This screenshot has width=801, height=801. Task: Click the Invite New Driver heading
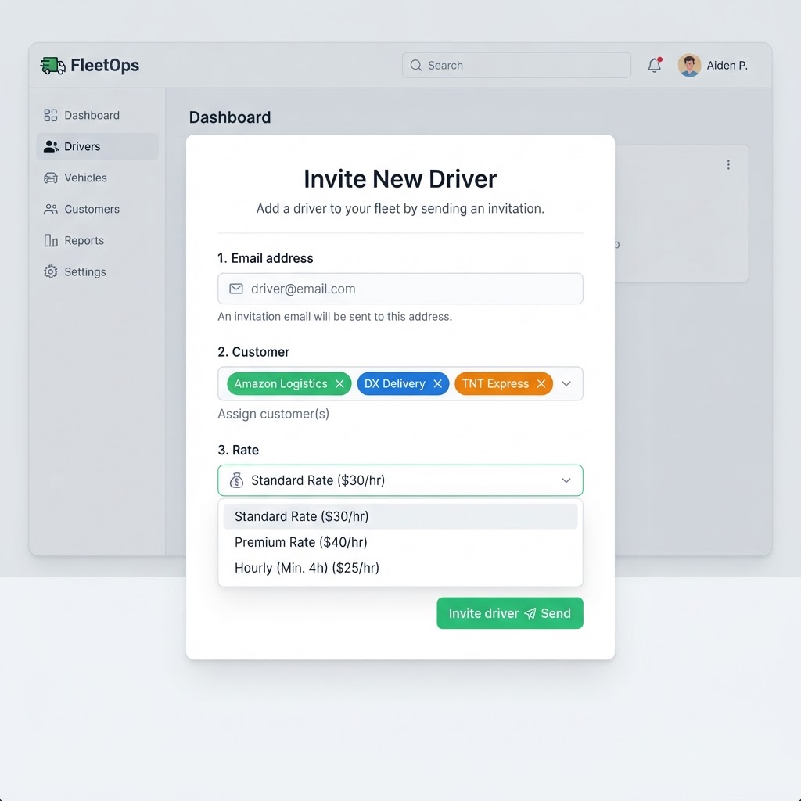pos(400,179)
